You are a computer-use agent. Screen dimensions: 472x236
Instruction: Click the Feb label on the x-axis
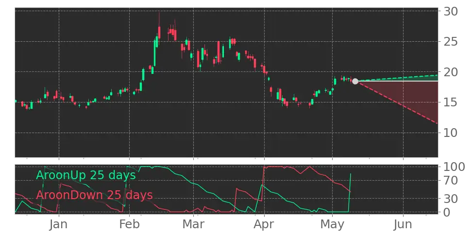click(130, 224)
